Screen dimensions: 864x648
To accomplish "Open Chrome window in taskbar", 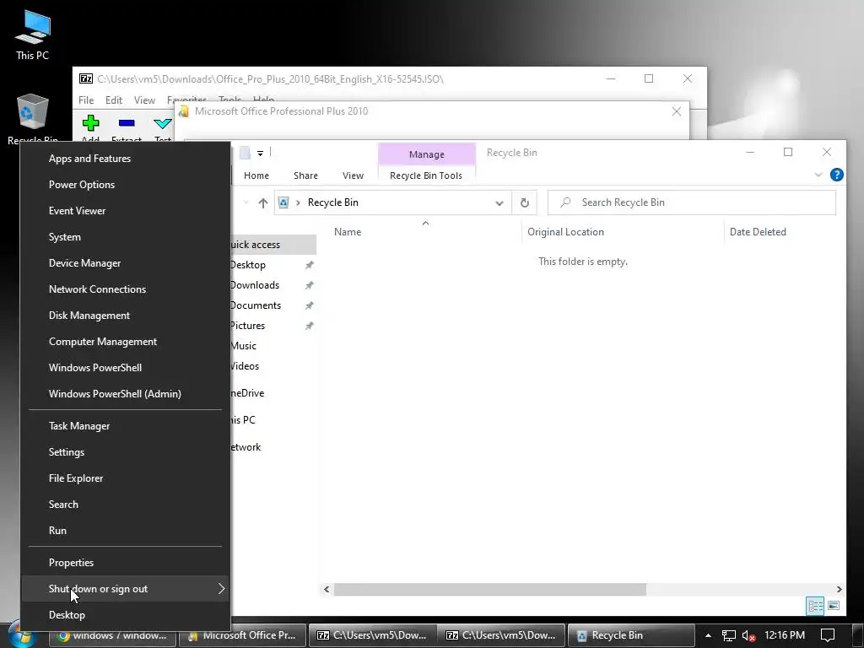I will pos(112,635).
